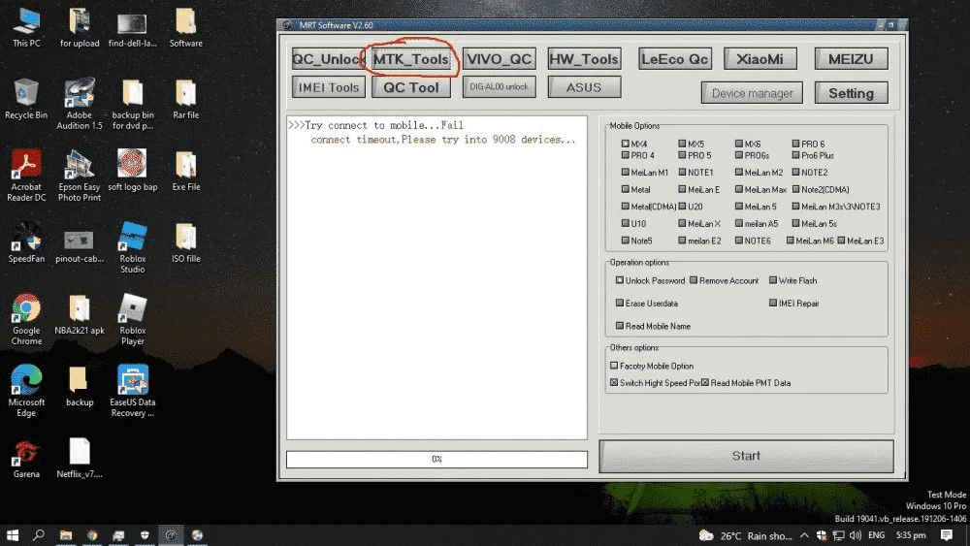Launch Google Chrome from desktop

26,319
